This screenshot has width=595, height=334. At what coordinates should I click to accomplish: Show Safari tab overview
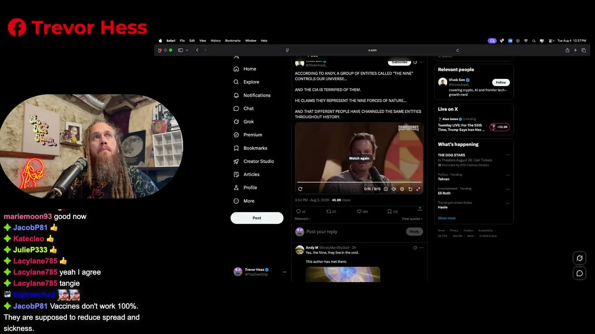tap(583, 50)
